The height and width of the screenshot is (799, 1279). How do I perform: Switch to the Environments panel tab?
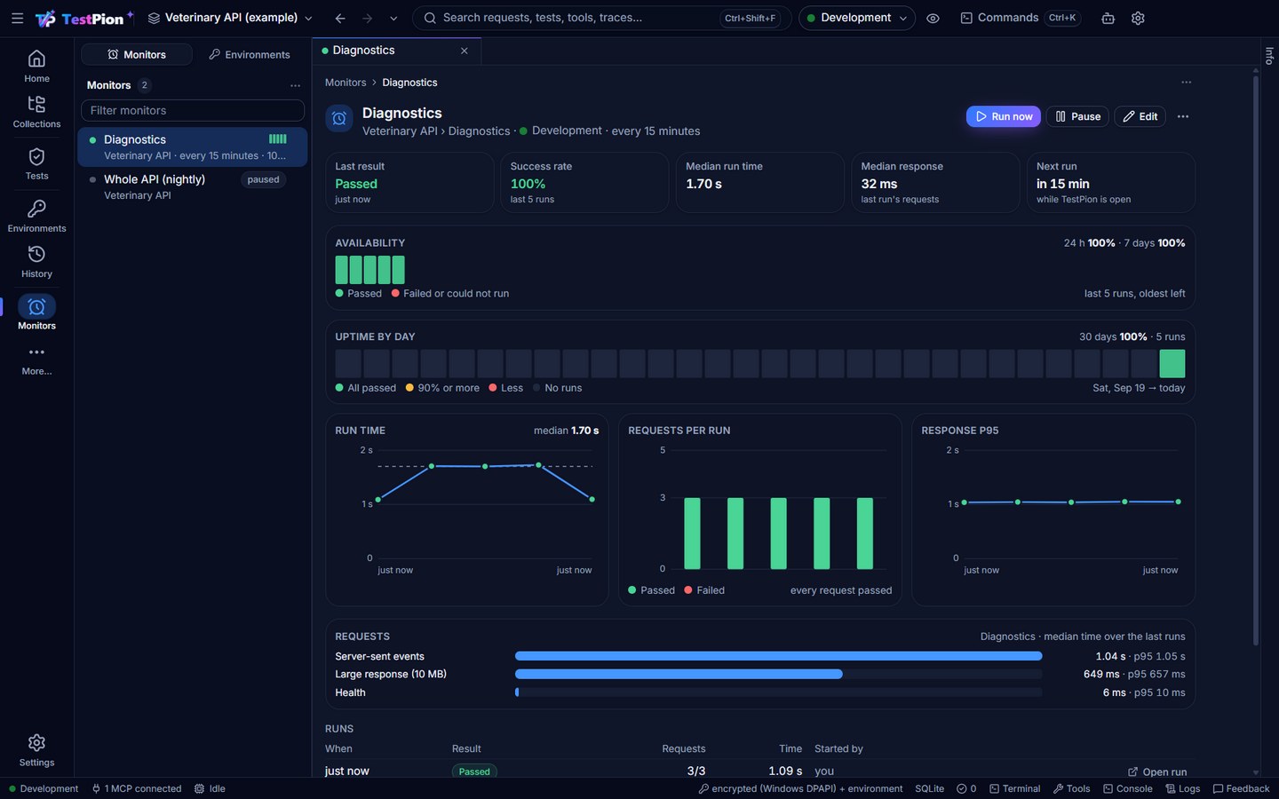(250, 54)
